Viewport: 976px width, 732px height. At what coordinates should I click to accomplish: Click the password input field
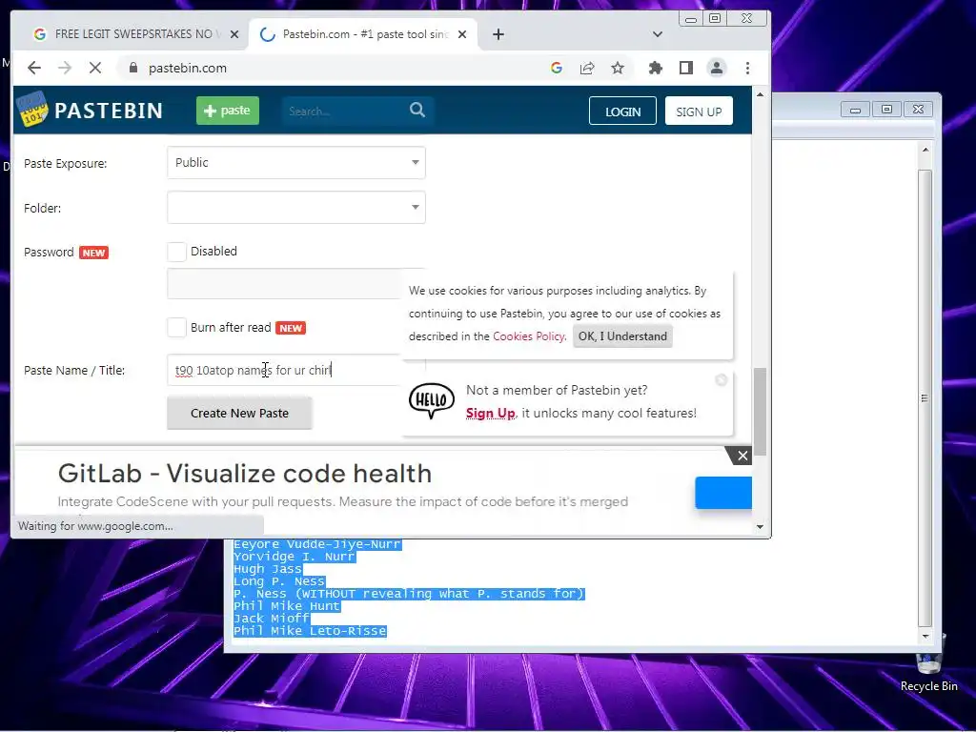(x=285, y=284)
